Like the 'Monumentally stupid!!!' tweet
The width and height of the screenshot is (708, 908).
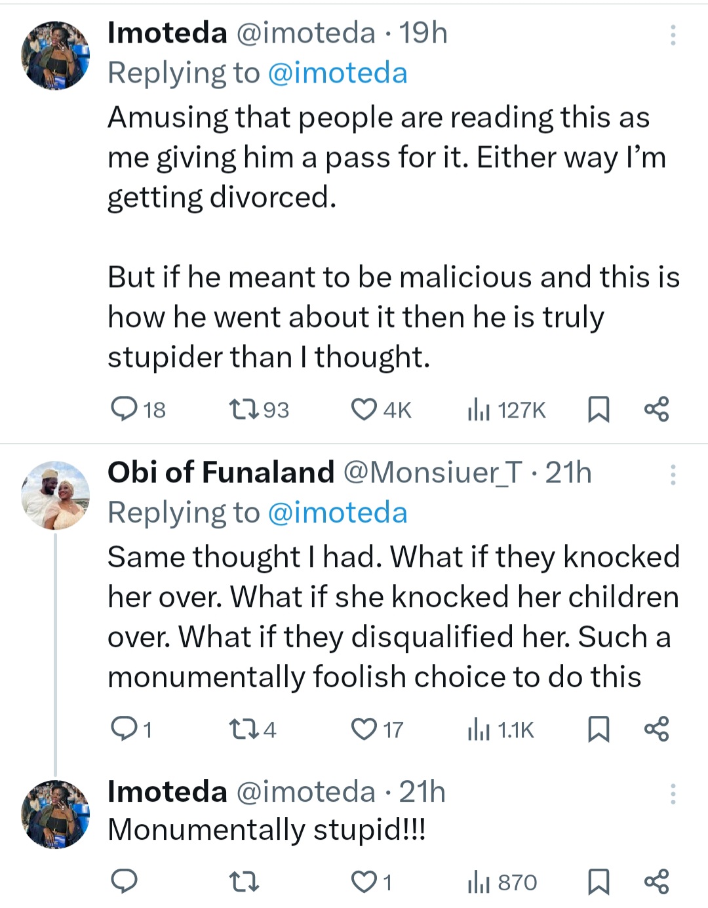tap(364, 882)
